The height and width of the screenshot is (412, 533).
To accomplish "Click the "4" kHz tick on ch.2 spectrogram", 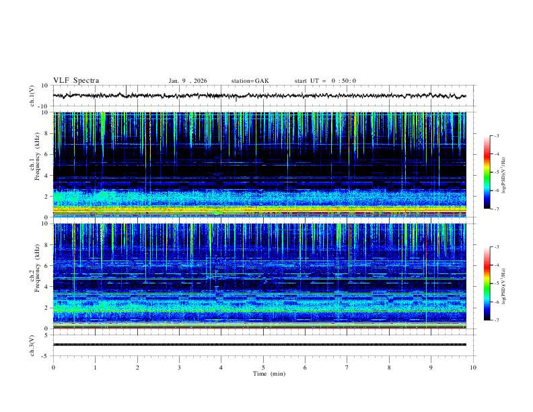I will (x=46, y=287).
